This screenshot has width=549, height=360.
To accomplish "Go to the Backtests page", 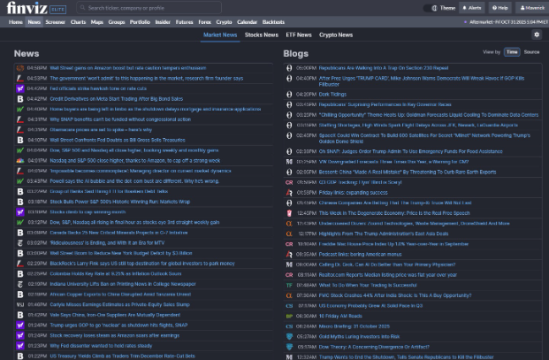I will (273, 22).
